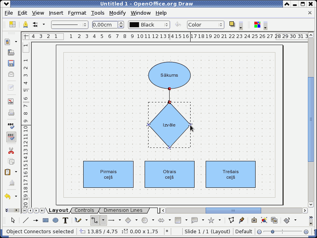
Task: Switch to the Controls layer tab
Action: tap(84, 210)
